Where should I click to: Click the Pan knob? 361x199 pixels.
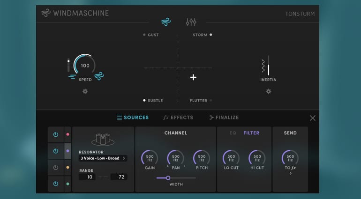coord(176,158)
